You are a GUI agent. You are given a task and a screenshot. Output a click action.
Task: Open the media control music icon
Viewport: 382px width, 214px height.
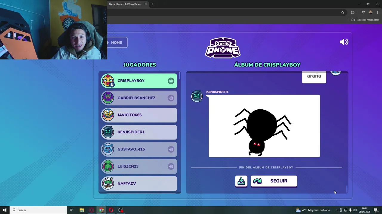[363, 12]
